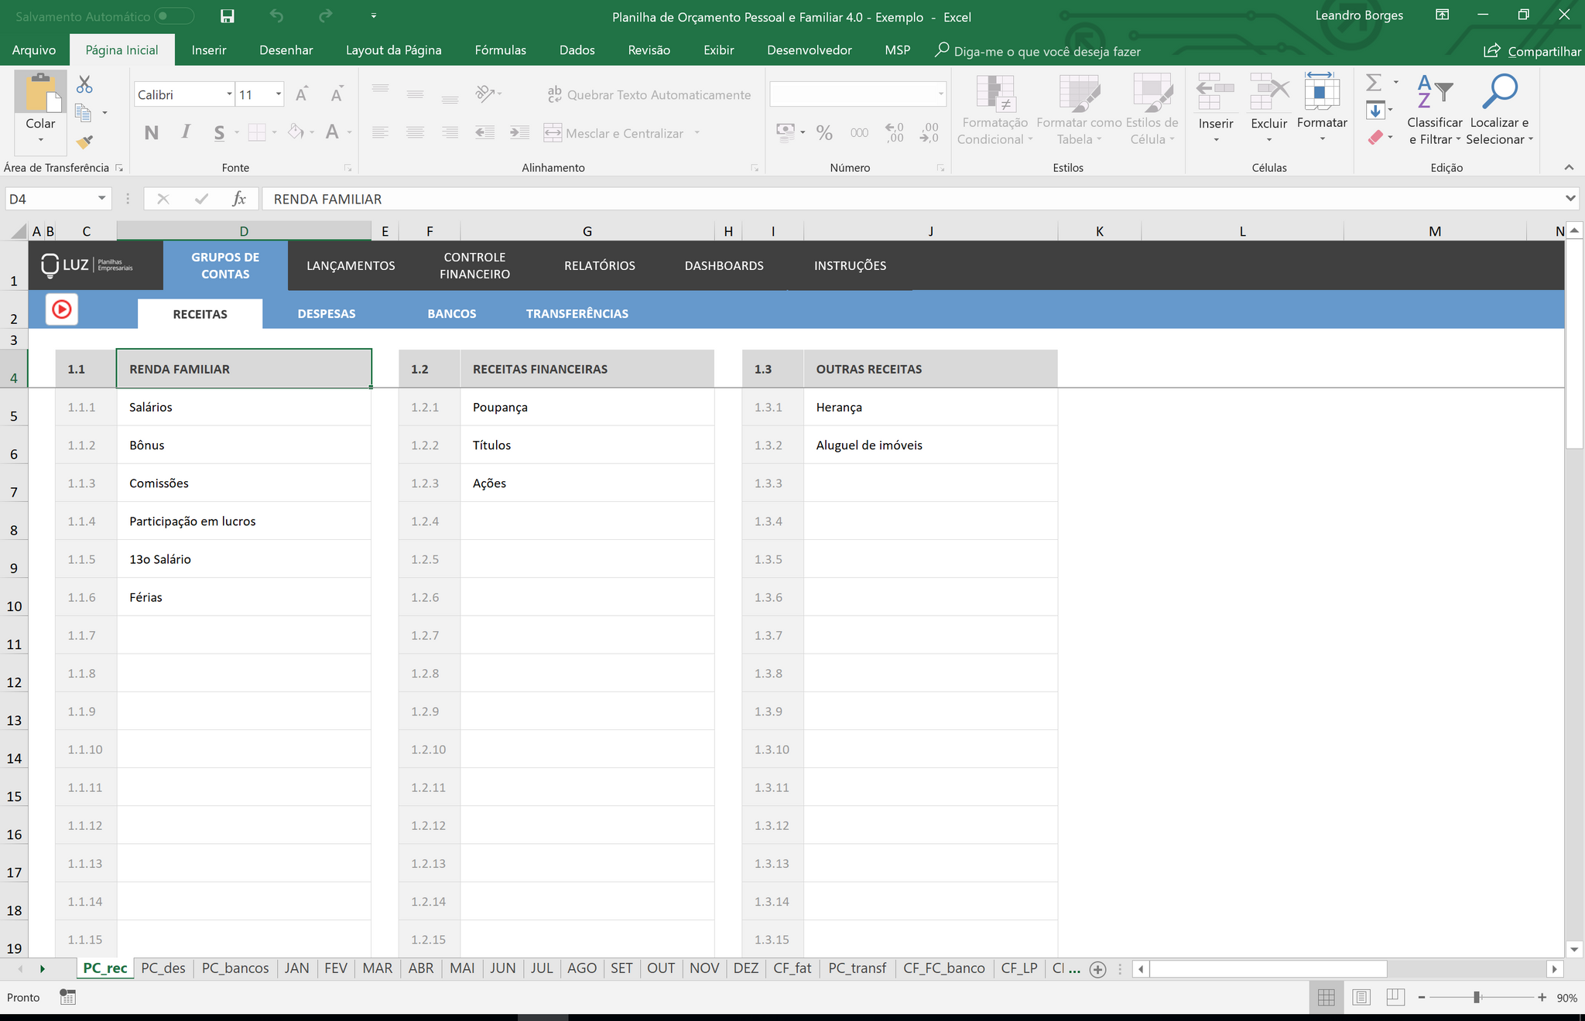1585x1021 pixels.
Task: Switch to Page Break Preview icon
Action: pos(1395,998)
